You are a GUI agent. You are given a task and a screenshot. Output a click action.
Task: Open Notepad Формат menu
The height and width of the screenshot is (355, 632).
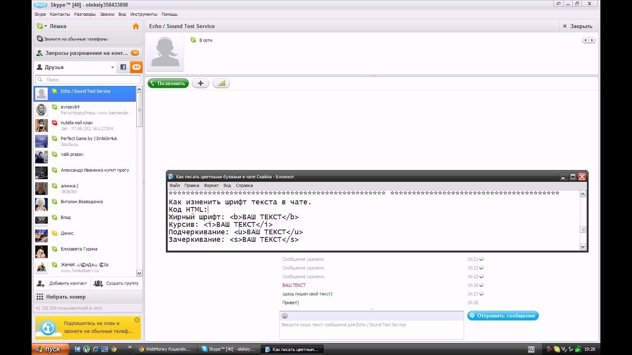click(211, 185)
